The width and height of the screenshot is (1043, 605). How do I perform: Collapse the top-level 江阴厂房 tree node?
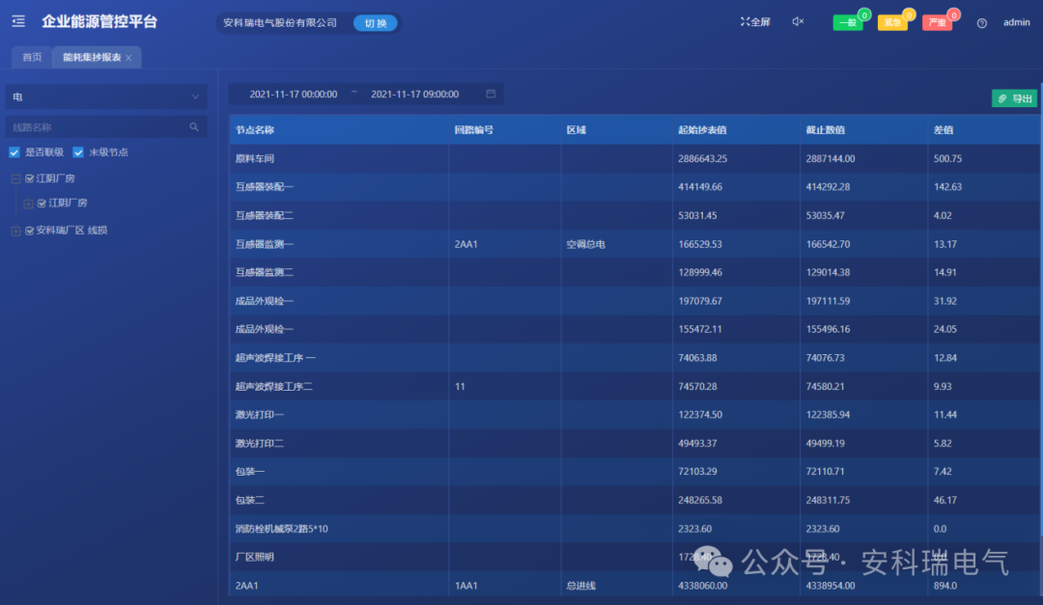tap(16, 179)
